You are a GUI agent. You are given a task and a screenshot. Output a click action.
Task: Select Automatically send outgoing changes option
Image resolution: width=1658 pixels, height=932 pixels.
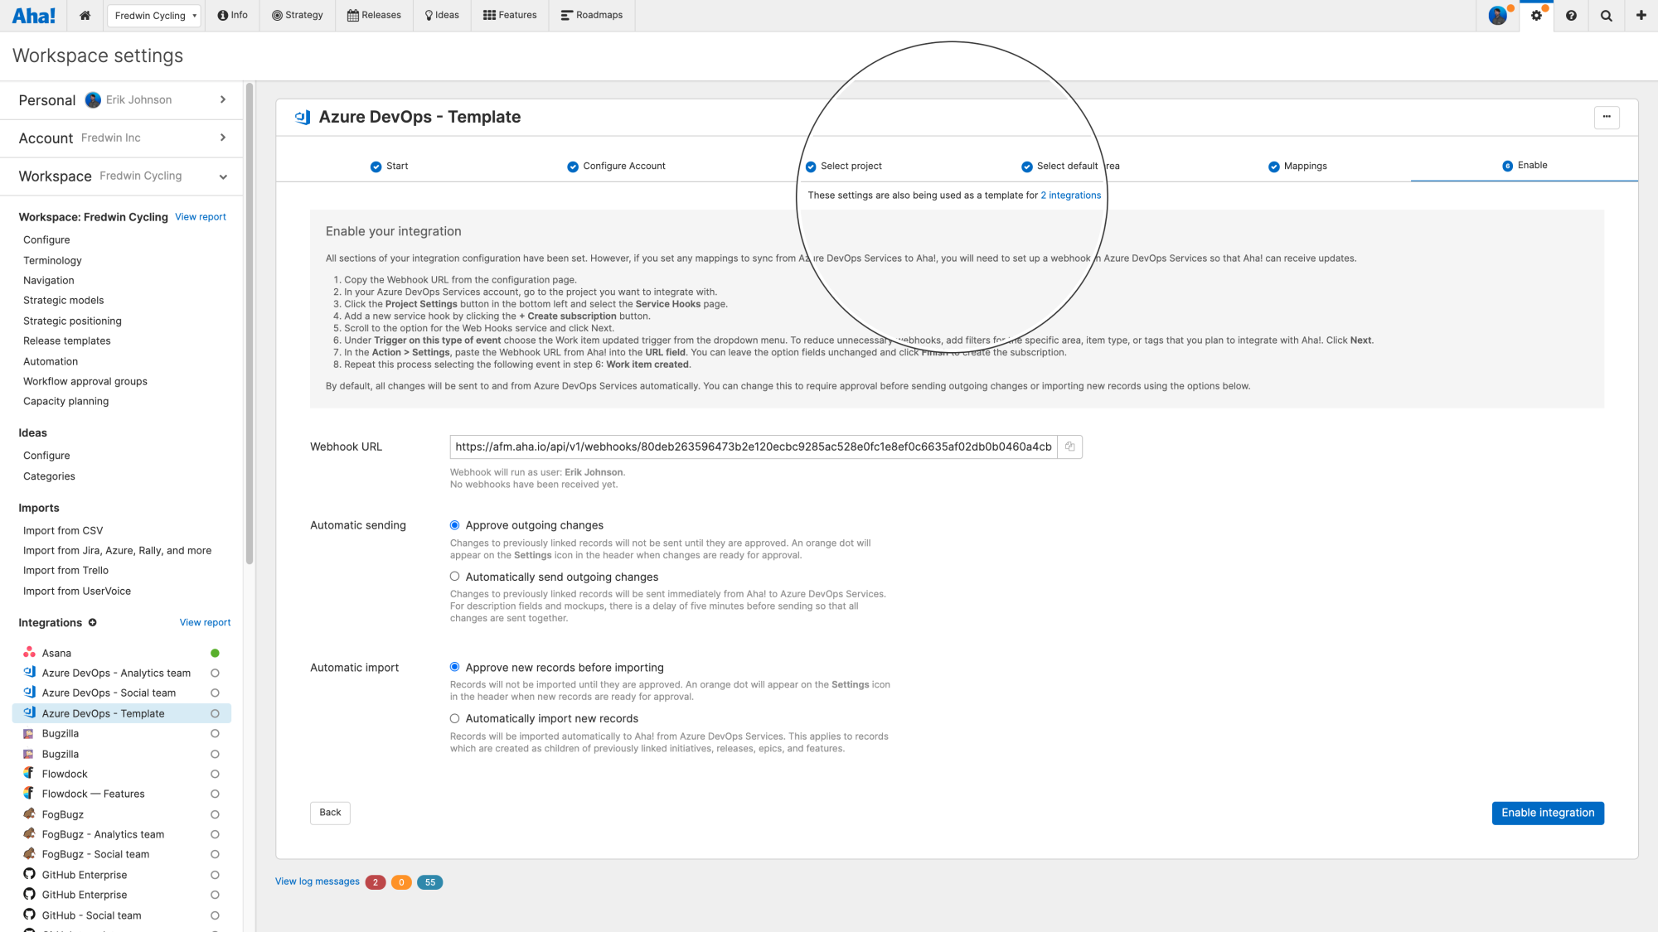click(454, 576)
